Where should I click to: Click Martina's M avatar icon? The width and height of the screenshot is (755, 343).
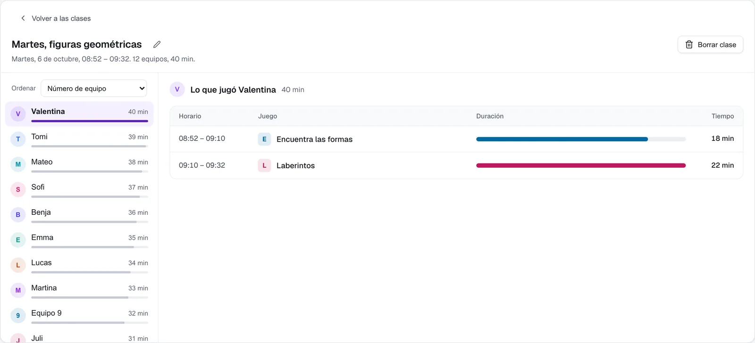point(18,290)
